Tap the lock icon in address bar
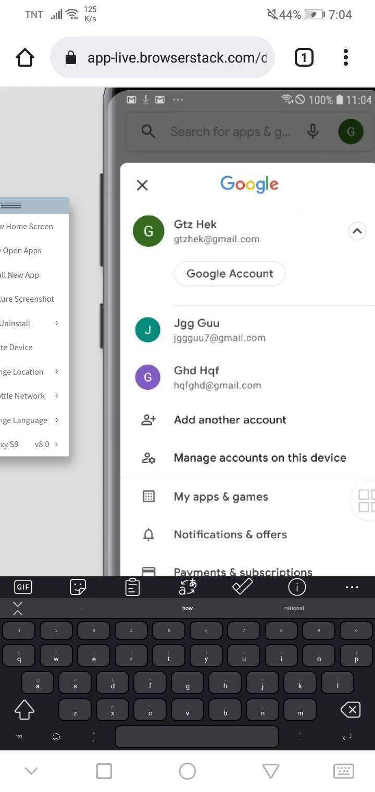This screenshot has height=792, width=375. 71,58
